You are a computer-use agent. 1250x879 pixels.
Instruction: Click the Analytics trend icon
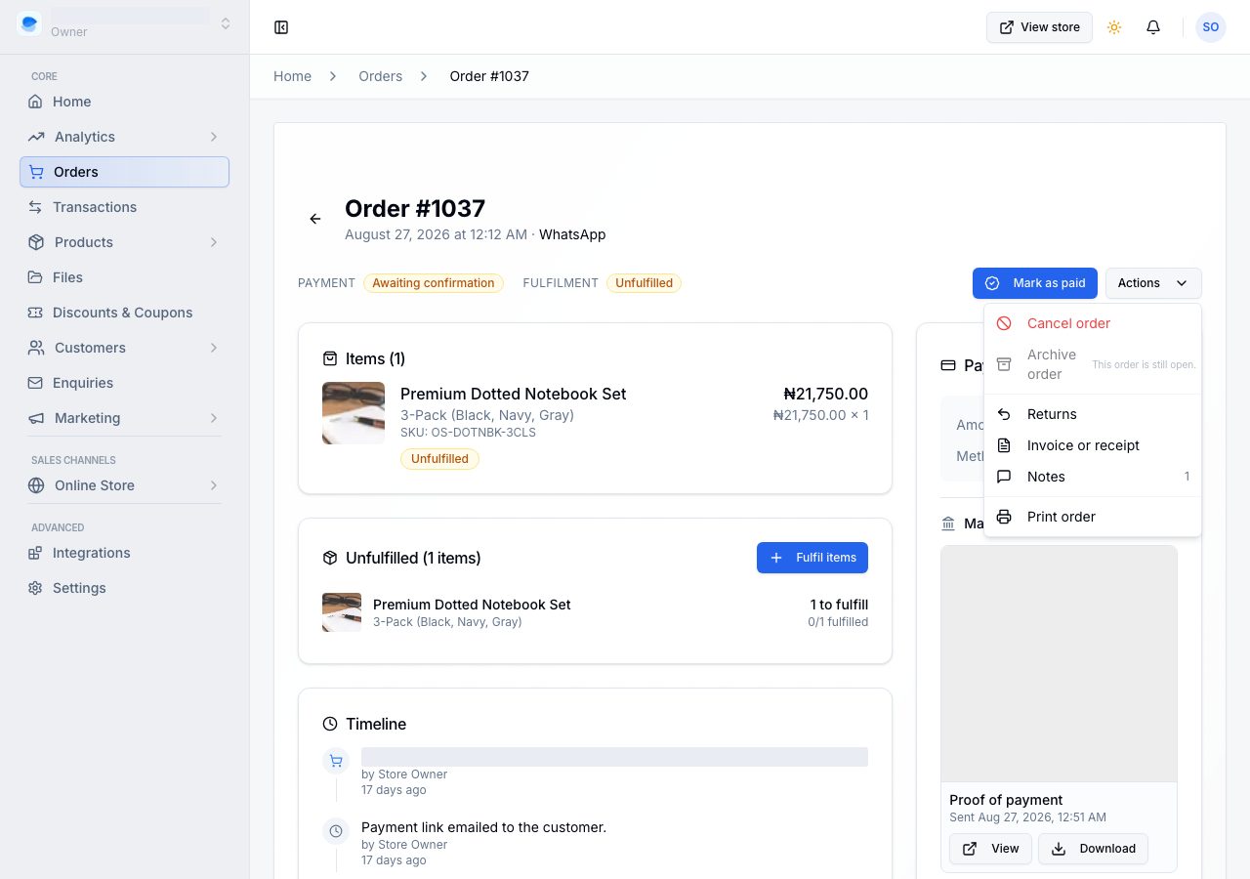pyautogui.click(x=36, y=137)
